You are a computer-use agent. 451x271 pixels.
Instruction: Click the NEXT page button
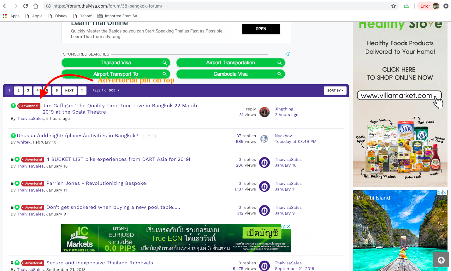[x=69, y=91]
